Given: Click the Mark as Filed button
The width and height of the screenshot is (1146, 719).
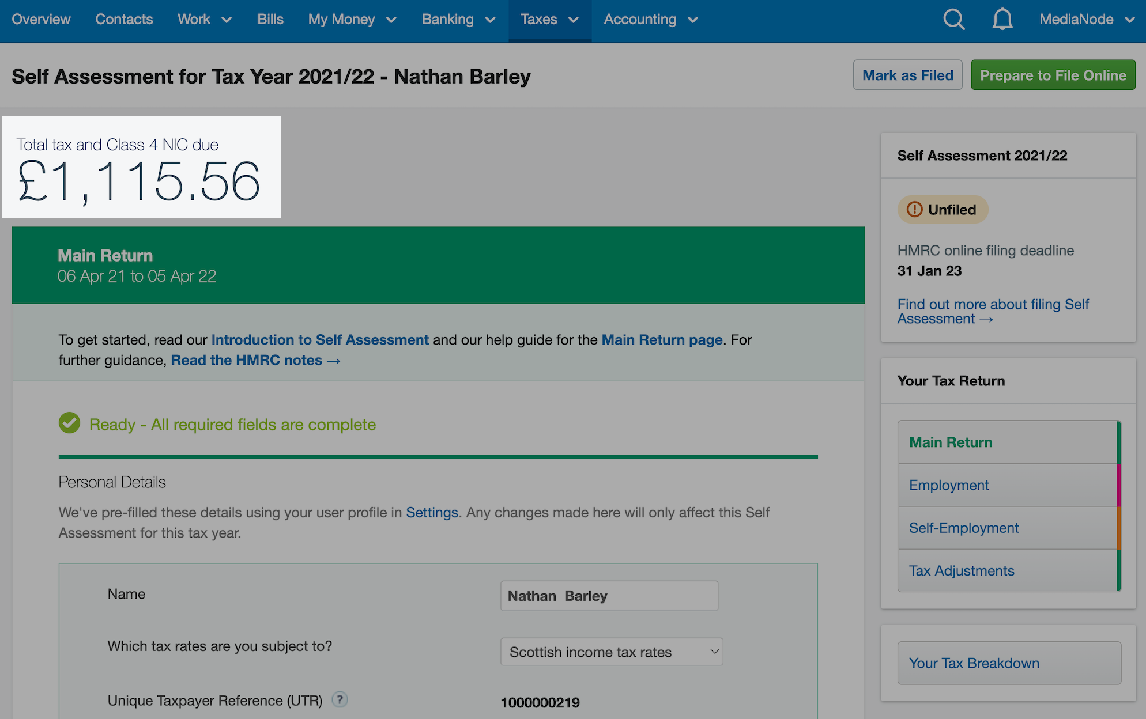Looking at the screenshot, I should [x=908, y=75].
